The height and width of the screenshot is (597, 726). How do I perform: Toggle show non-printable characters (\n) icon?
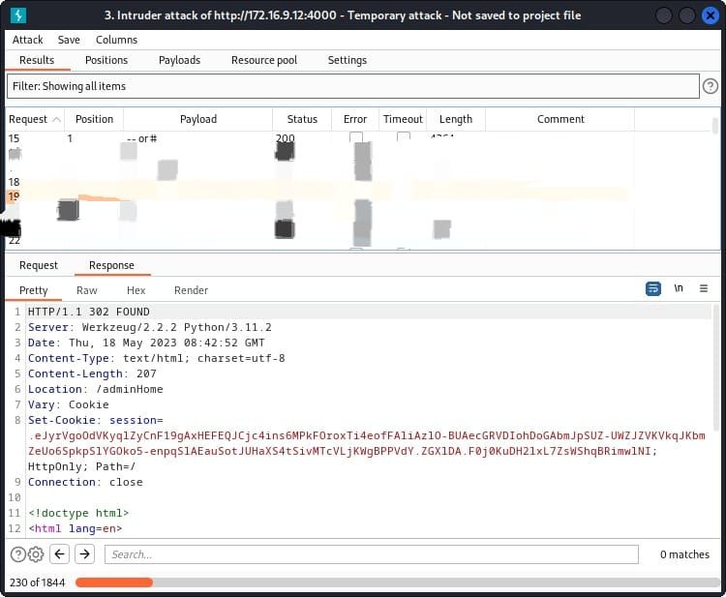click(x=679, y=288)
